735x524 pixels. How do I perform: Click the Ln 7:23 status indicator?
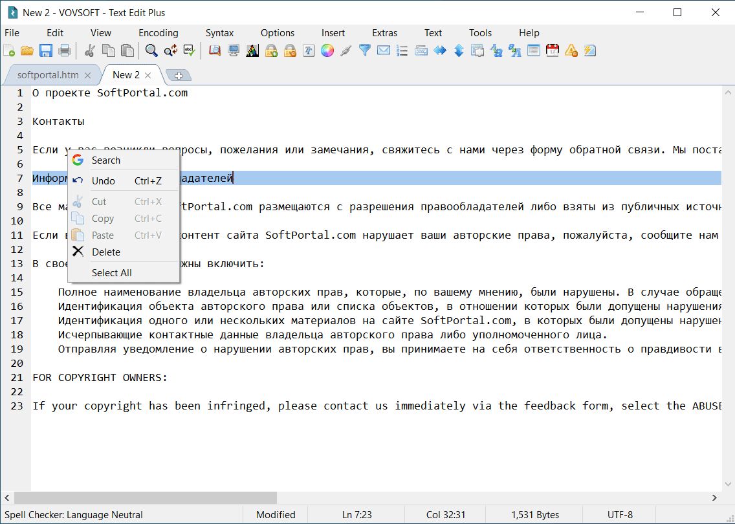coord(357,515)
